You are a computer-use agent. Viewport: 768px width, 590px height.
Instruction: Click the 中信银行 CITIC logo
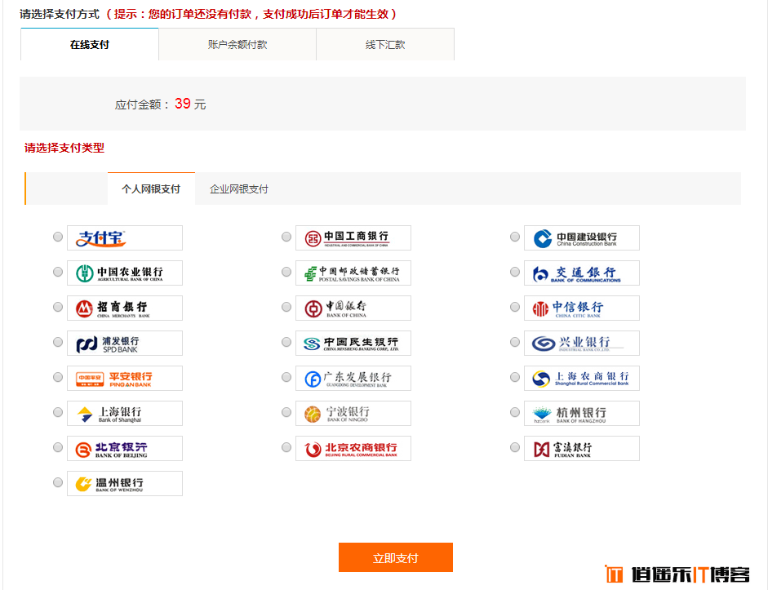582,308
